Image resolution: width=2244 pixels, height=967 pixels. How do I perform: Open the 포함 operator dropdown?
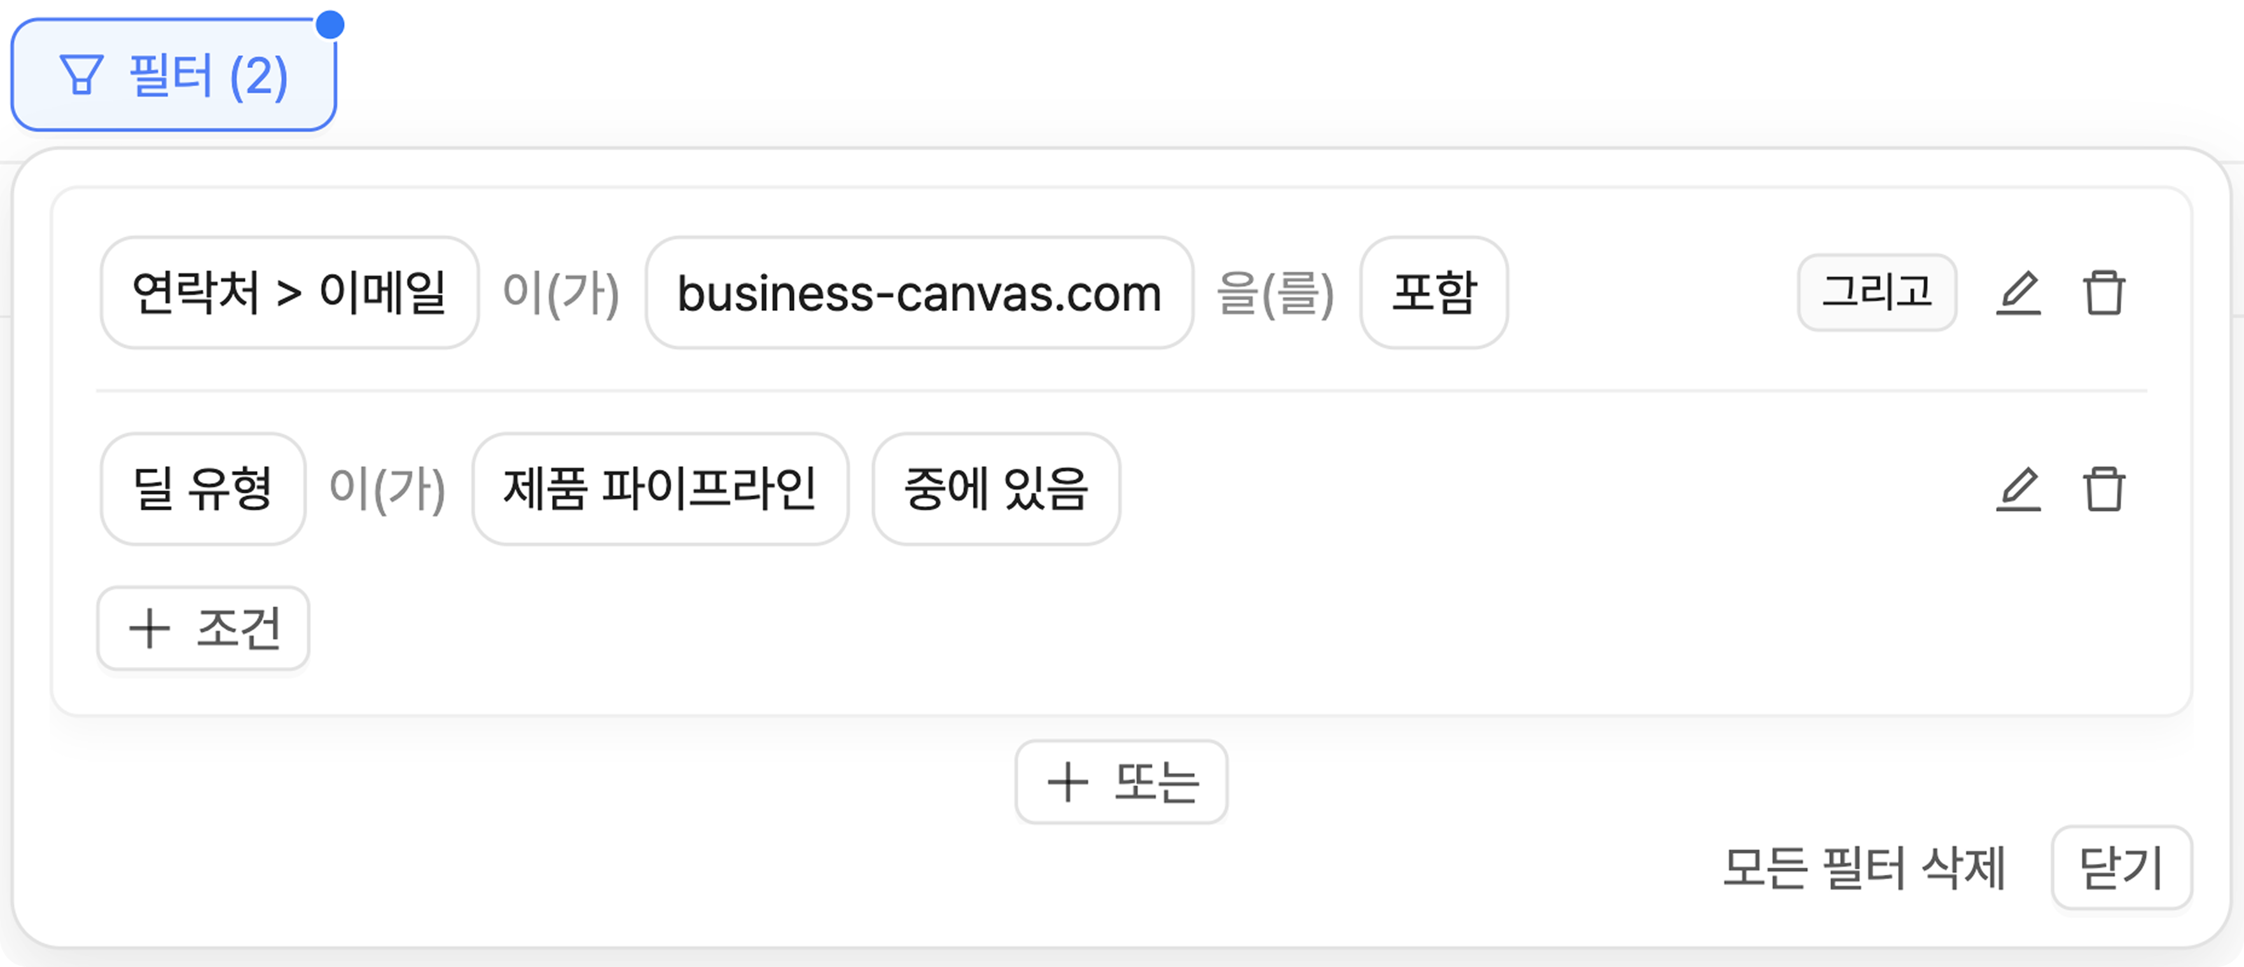point(1433,292)
